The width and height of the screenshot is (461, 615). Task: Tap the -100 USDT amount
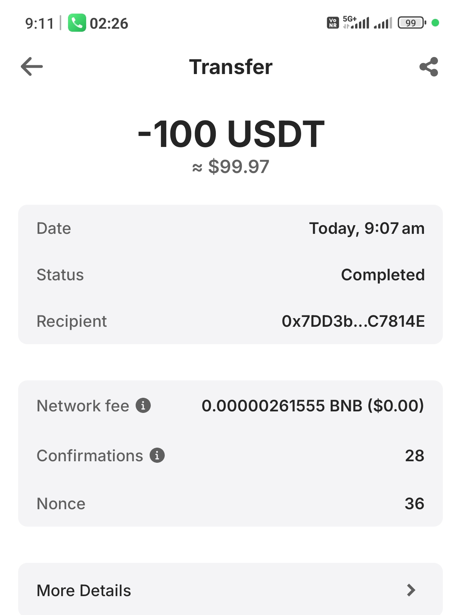point(230,134)
